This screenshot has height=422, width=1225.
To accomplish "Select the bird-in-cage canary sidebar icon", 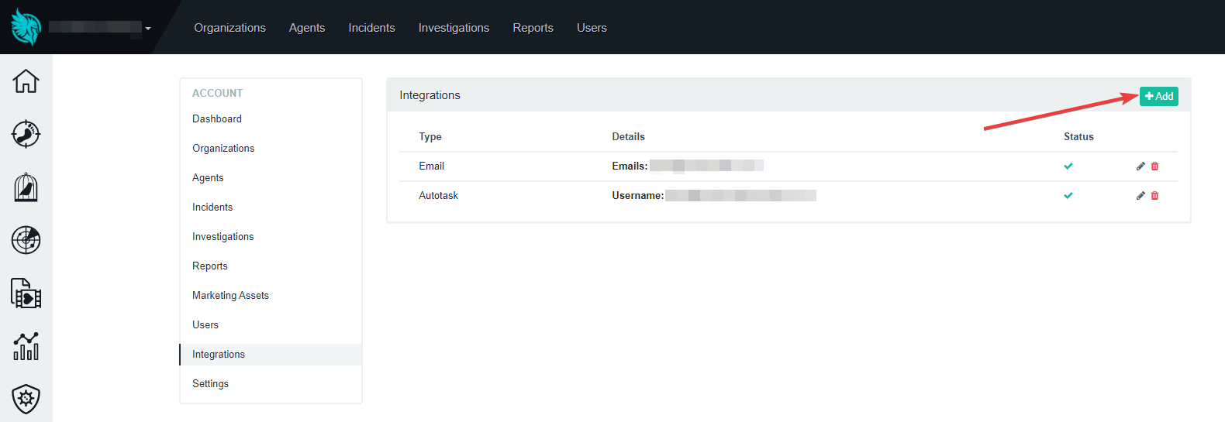I will [26, 187].
